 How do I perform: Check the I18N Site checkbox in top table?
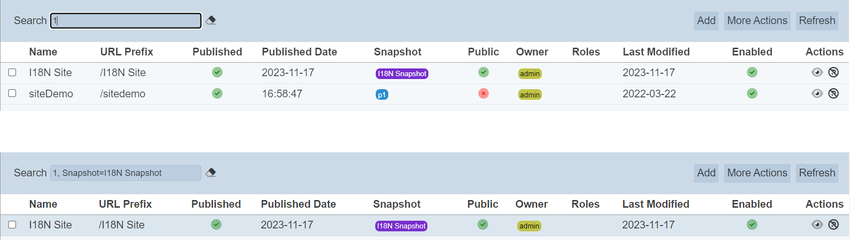13,72
